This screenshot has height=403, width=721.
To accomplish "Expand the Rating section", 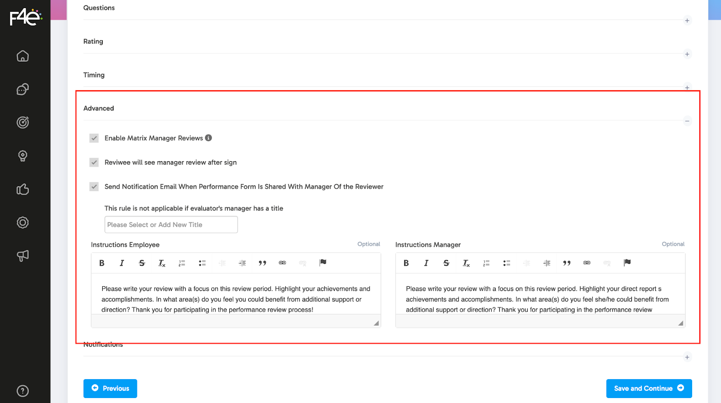I will click(x=687, y=54).
